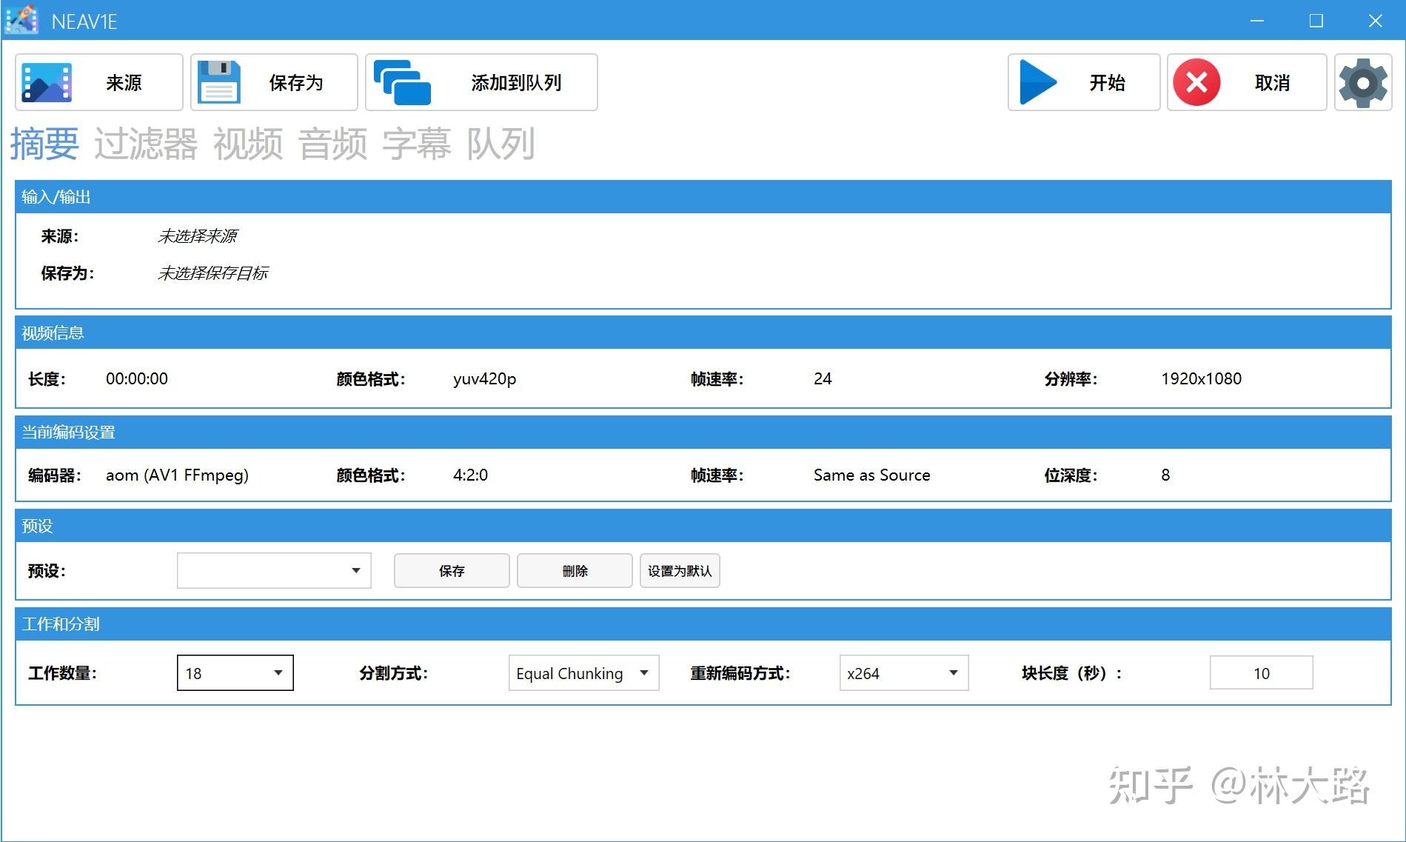Viewport: 1406px width, 842px height.
Task: Open the x264 re-encode method dropdown
Action: (903, 672)
